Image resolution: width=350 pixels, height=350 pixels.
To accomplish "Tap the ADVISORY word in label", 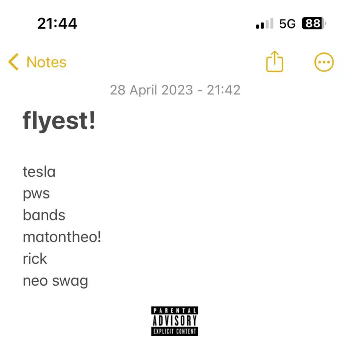I will click(175, 321).
